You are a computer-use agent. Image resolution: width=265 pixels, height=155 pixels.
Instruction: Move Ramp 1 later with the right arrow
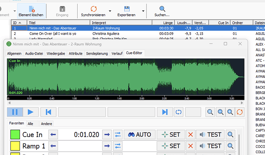(x=107, y=146)
